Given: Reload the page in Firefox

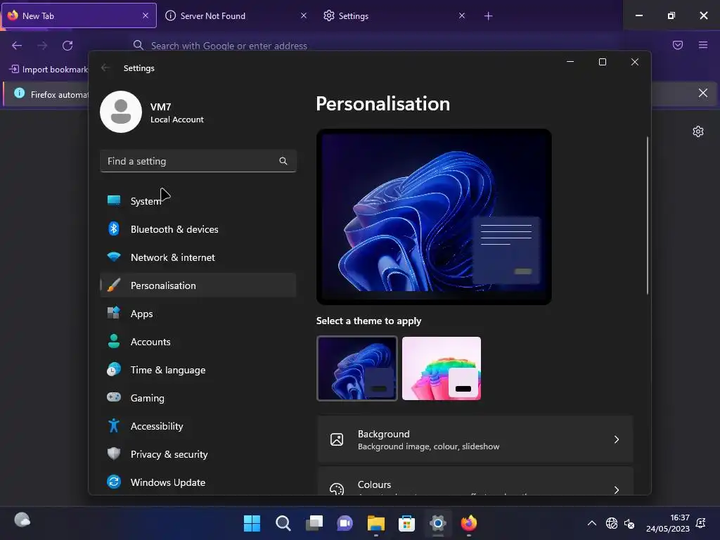Looking at the screenshot, I should [x=67, y=46].
